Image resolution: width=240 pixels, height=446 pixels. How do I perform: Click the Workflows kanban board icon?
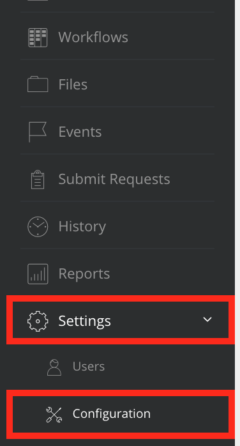pos(38,37)
